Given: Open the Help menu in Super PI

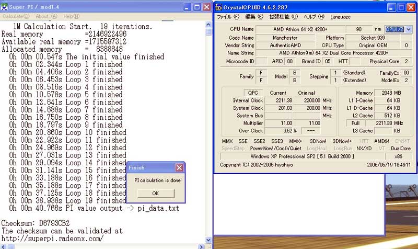Looking at the screenshot, I should pyautogui.click(x=71, y=16).
